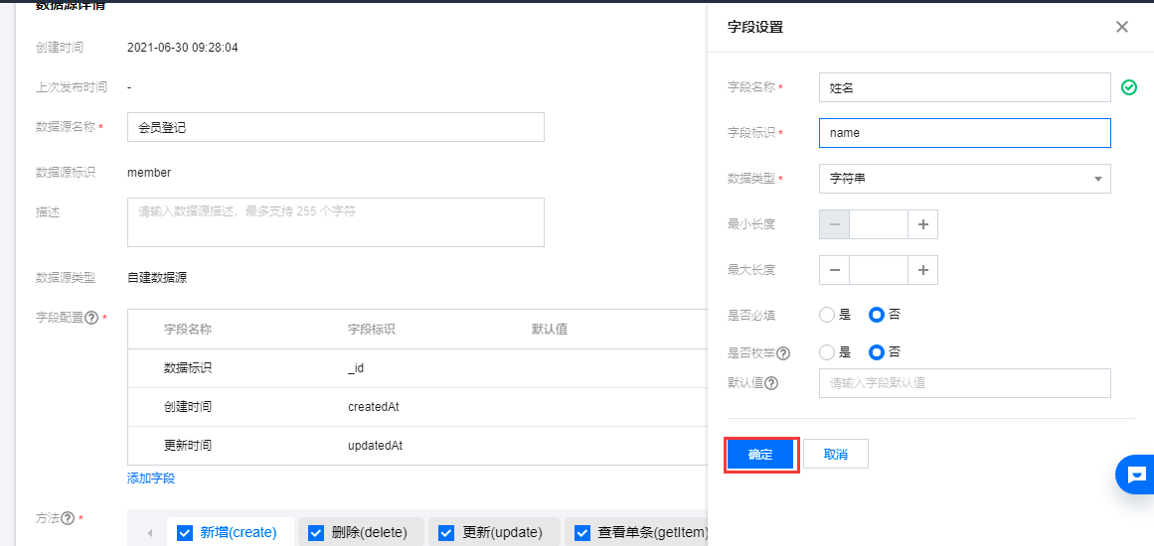Click the 取消 button
1154x546 pixels.
(835, 454)
